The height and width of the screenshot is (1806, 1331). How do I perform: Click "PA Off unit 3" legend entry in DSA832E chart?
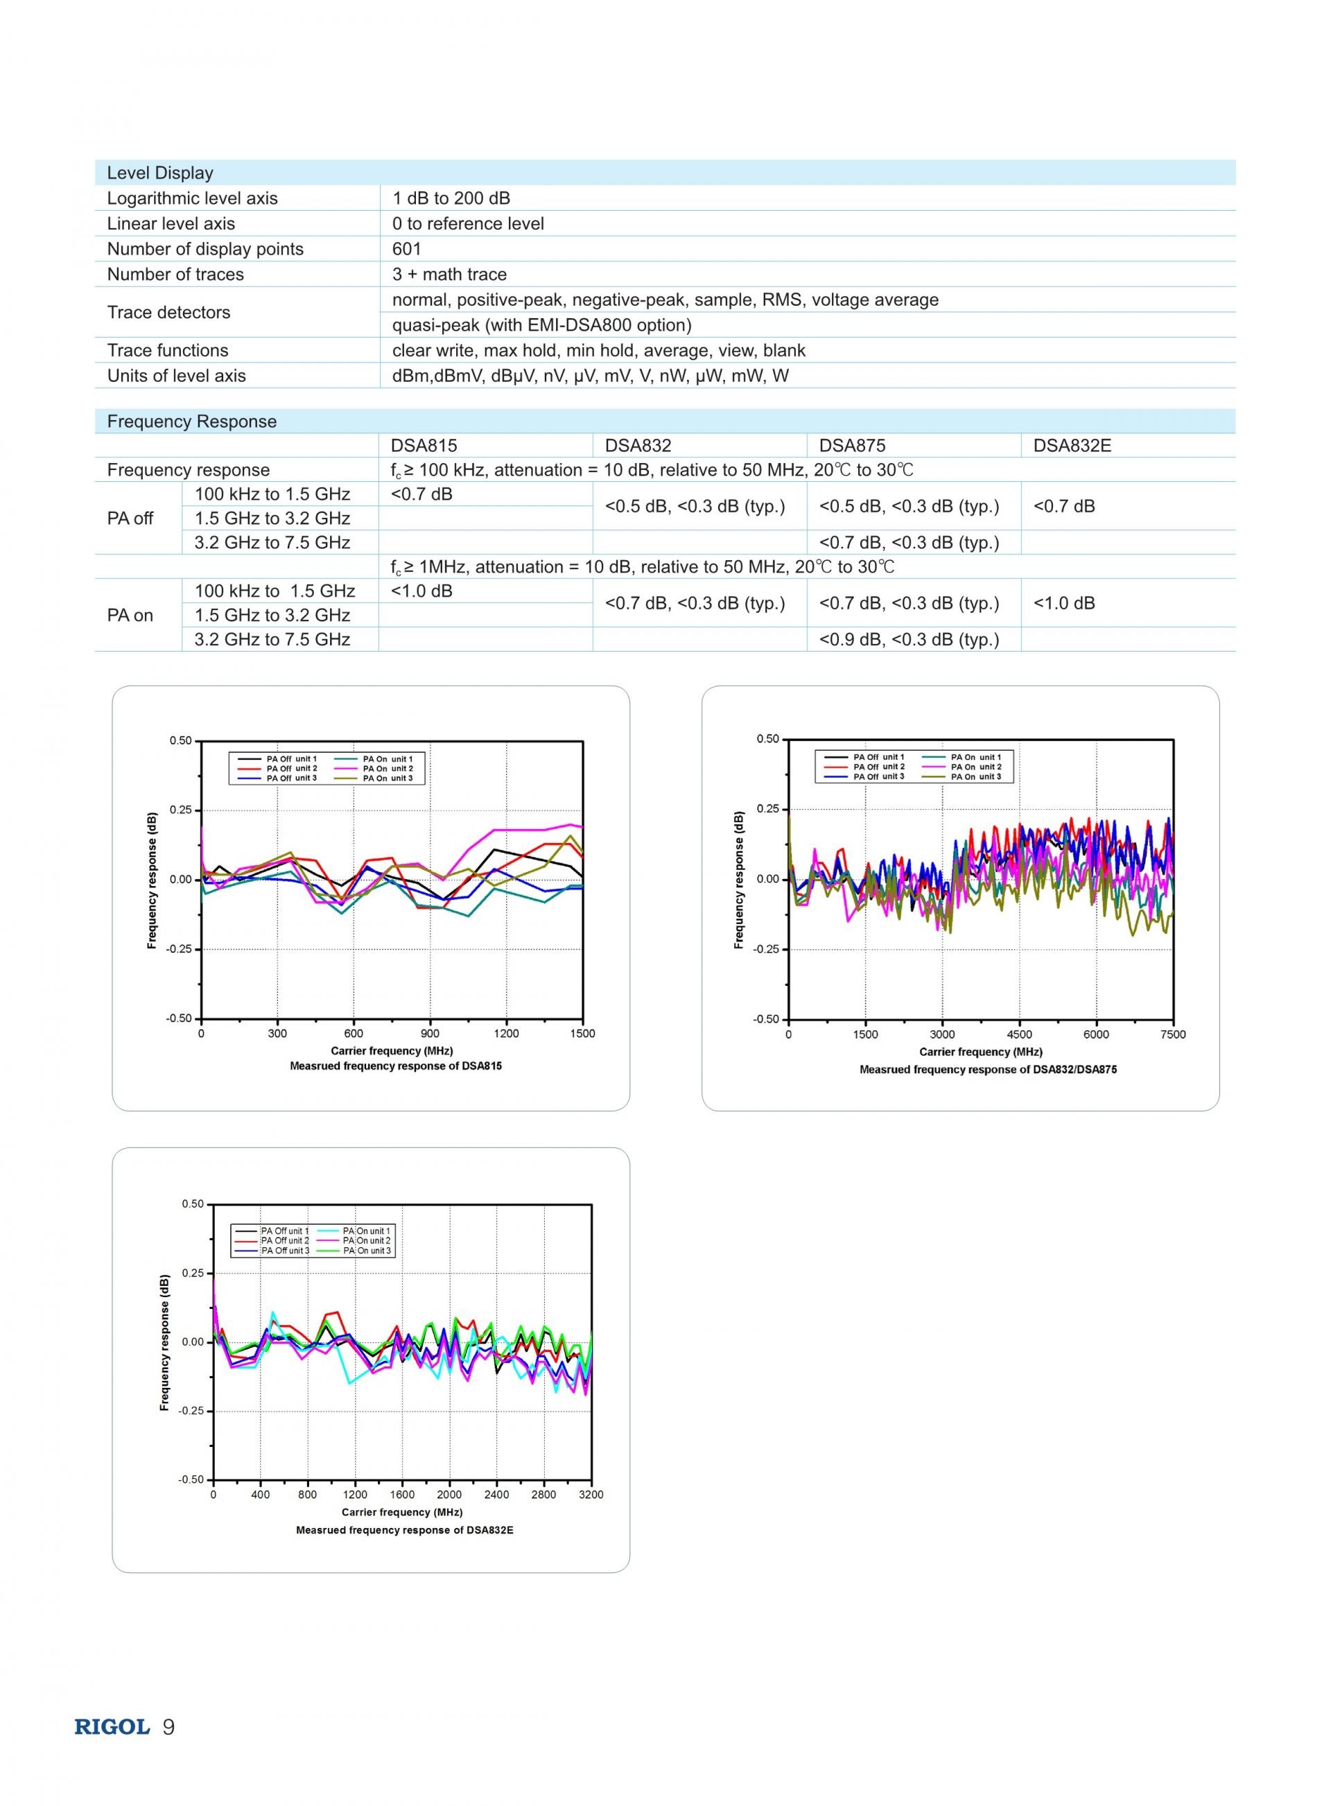click(x=272, y=1250)
